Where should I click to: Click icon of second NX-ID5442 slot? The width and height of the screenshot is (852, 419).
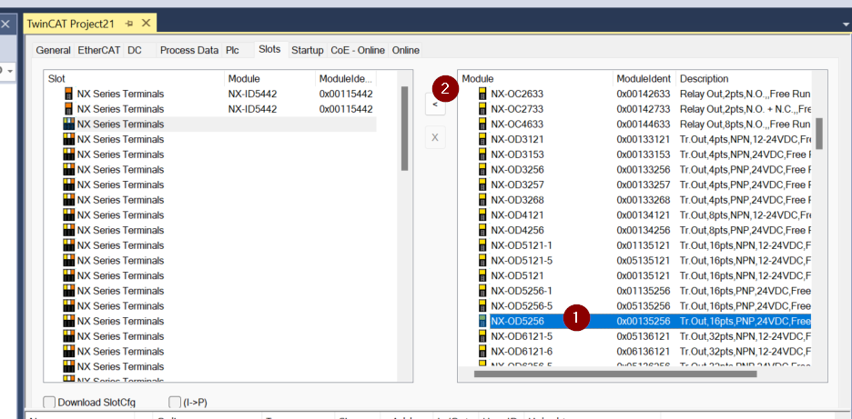[68, 109]
